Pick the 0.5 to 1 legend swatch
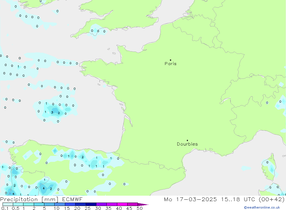286x210 pixels. (x=18, y=204)
